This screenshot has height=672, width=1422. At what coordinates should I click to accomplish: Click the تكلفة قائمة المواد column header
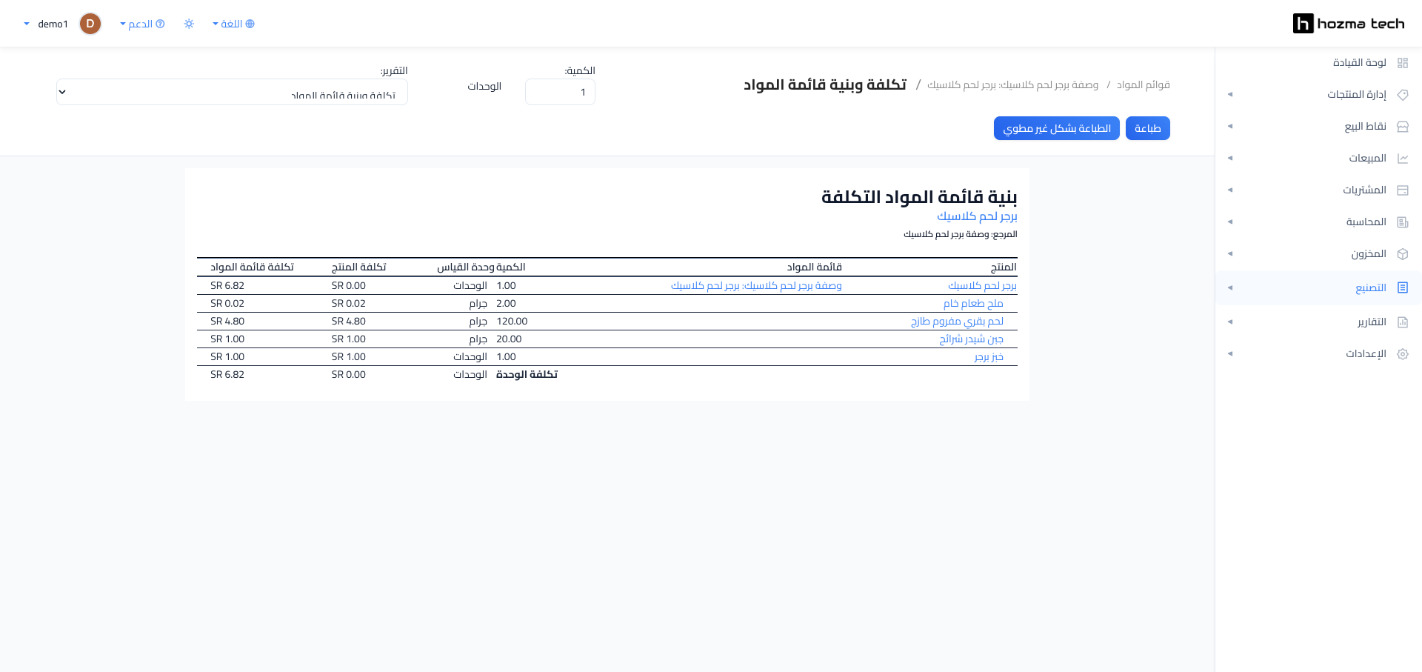coord(252,267)
